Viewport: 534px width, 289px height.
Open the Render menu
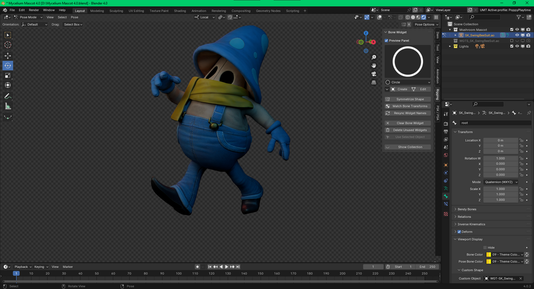coord(33,10)
